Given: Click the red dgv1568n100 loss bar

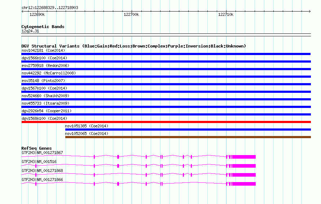Looking at the screenshot, I should 166,122.
